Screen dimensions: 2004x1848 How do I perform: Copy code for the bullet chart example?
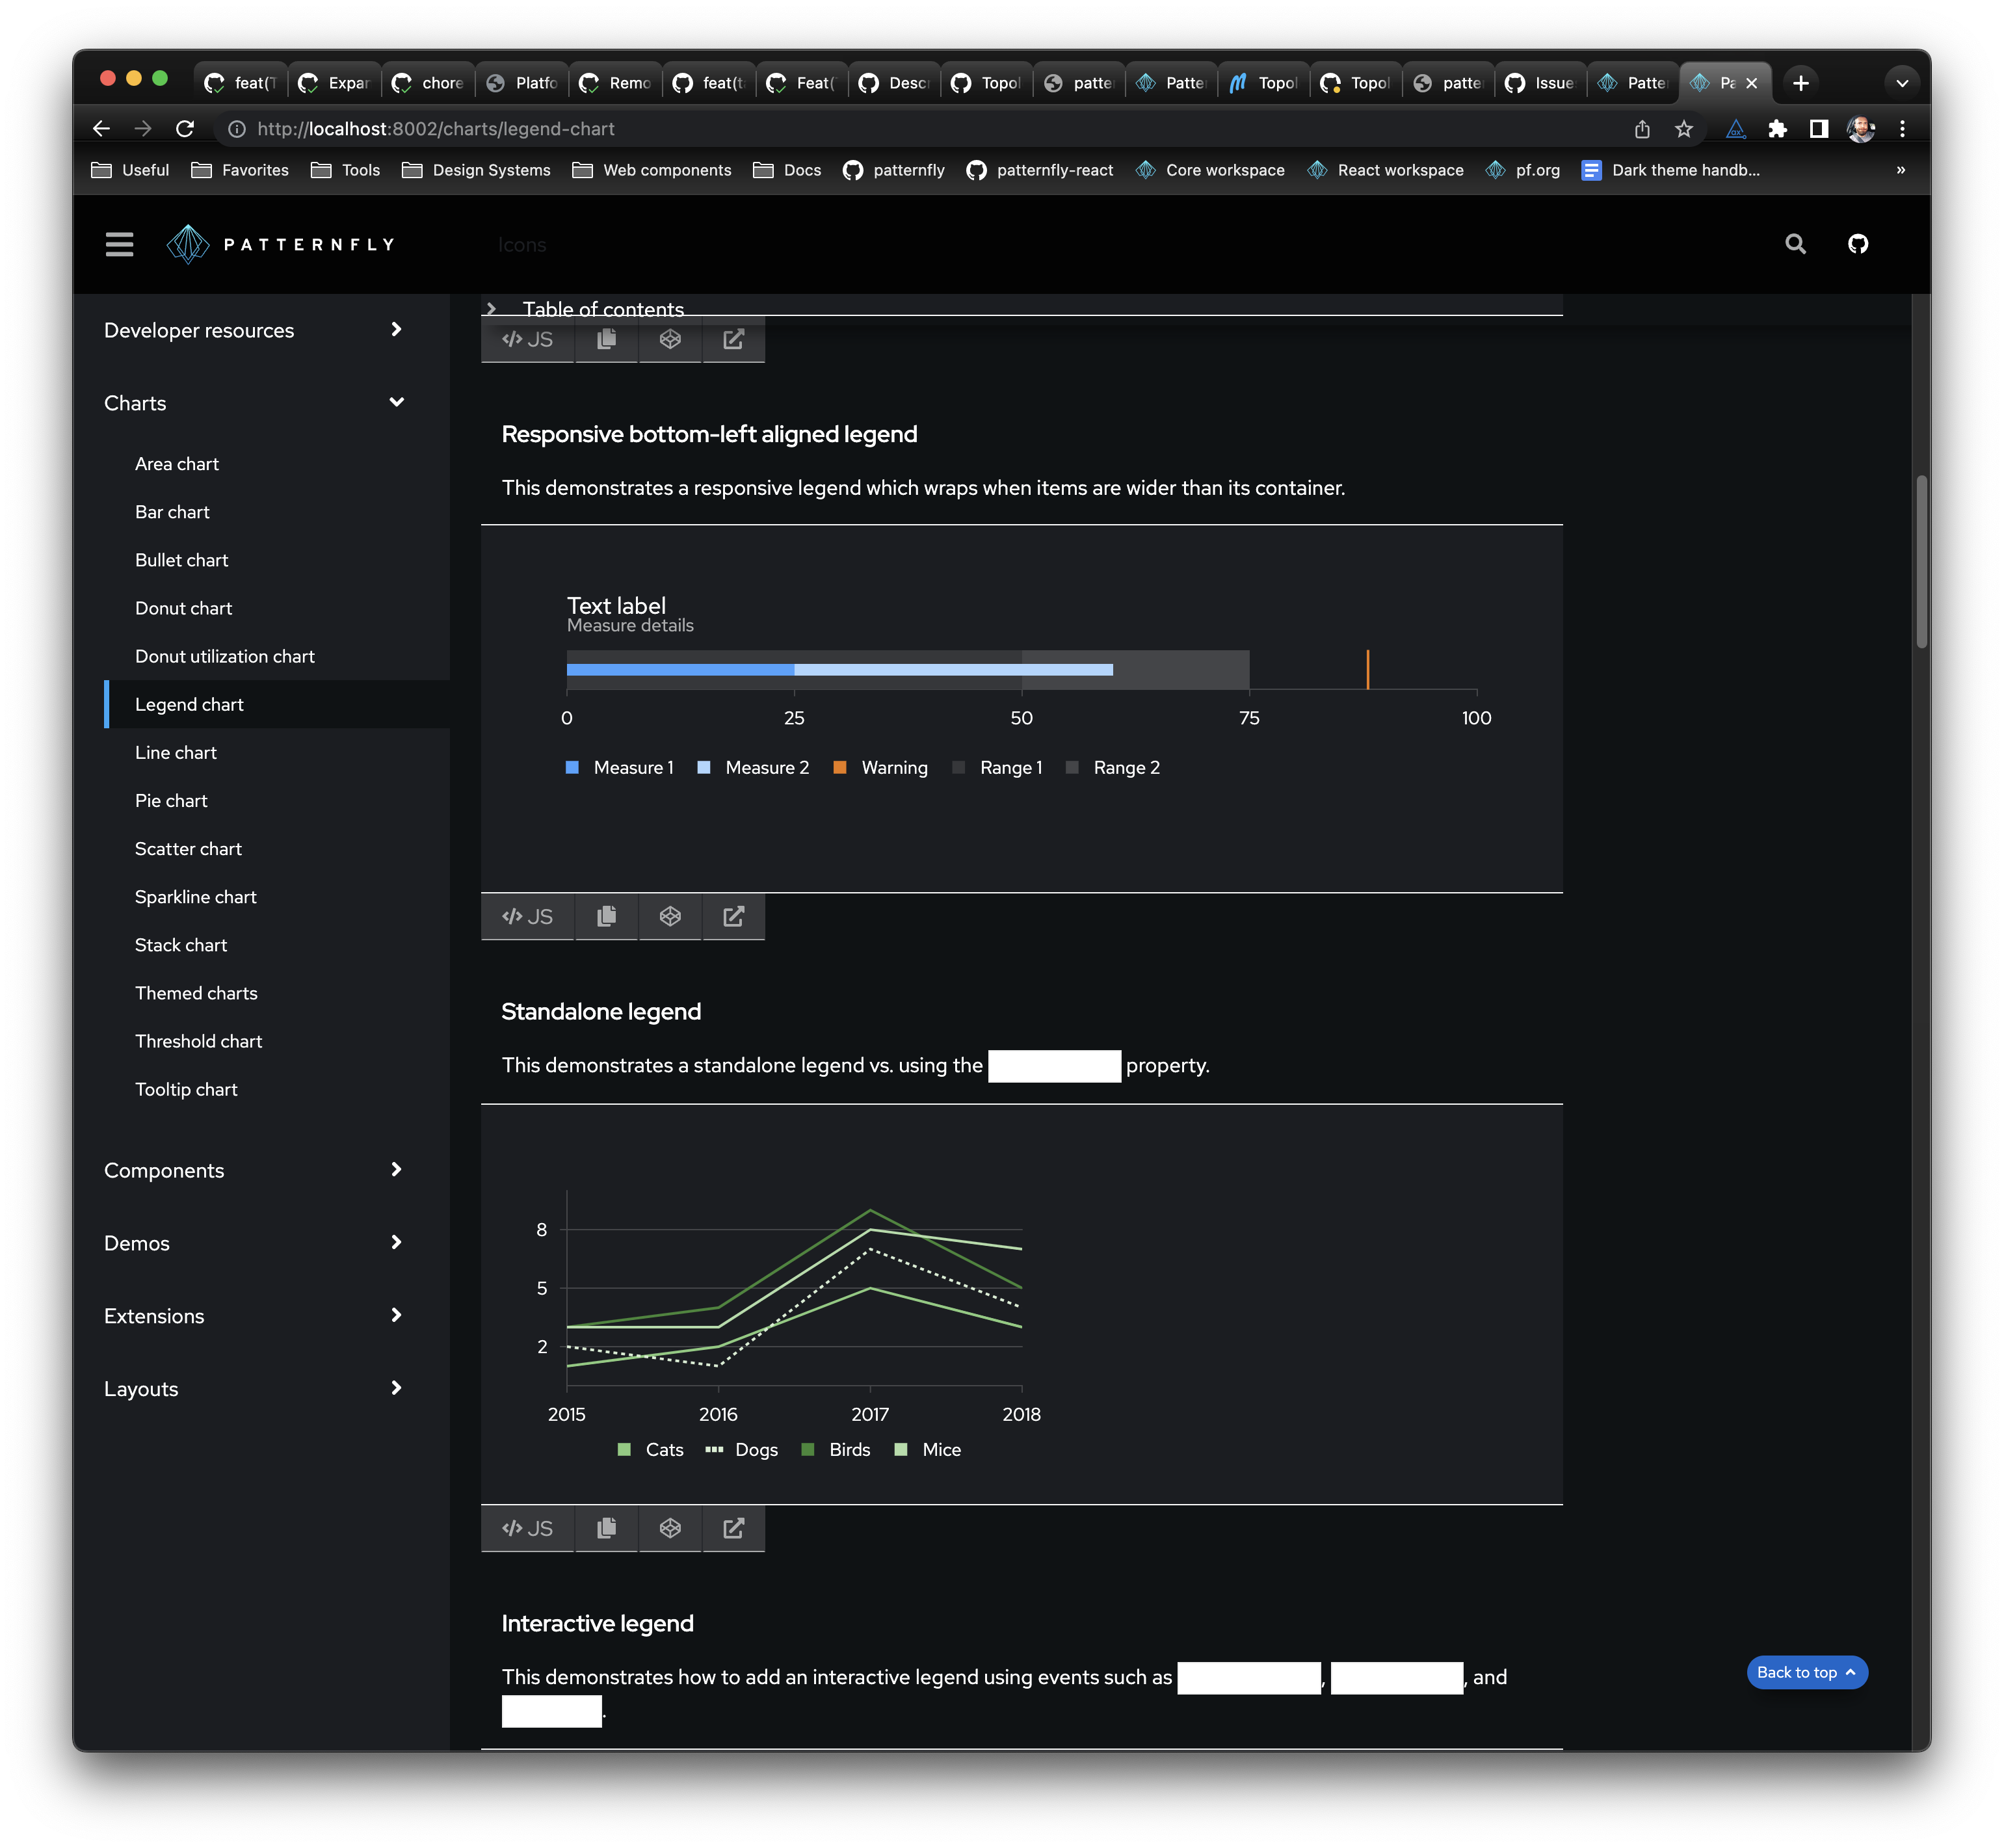(606, 916)
